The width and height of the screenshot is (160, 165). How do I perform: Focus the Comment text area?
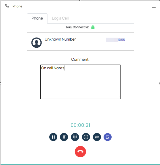click(x=80, y=82)
